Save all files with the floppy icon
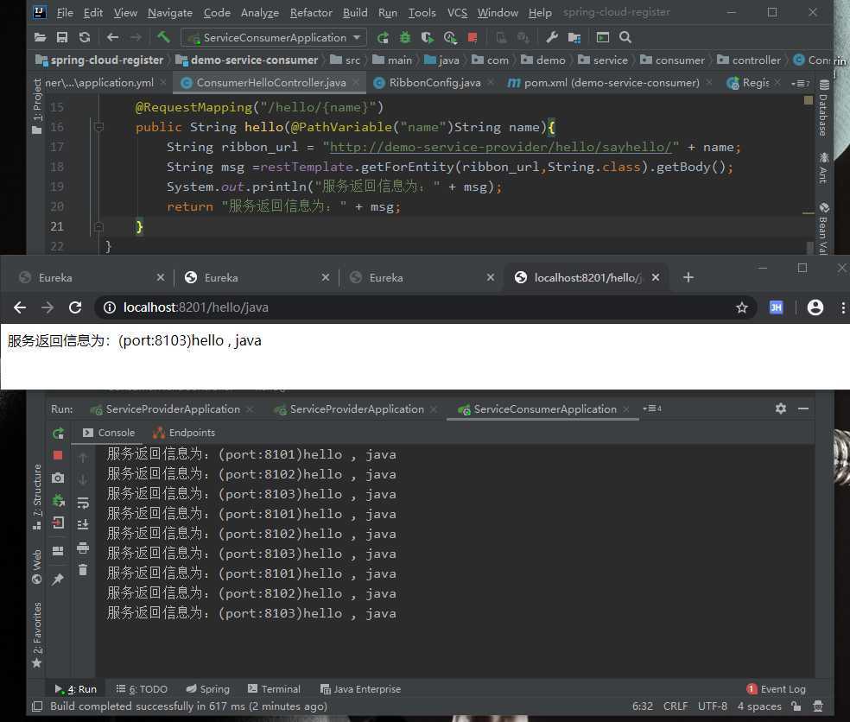The width and height of the screenshot is (850, 722). (62, 37)
